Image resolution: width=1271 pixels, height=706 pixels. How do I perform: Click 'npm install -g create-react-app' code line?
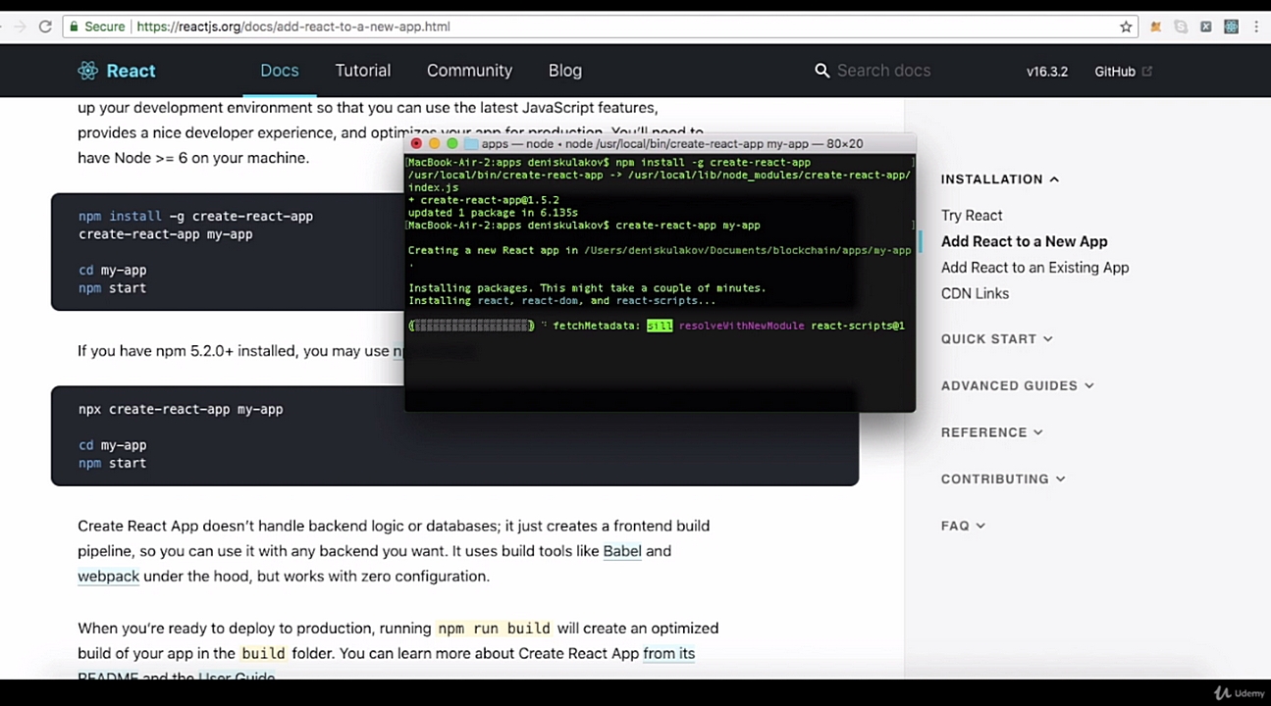(x=196, y=217)
